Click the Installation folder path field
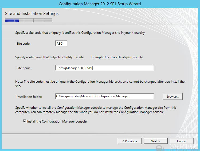200x151 pixels. tap(105, 96)
